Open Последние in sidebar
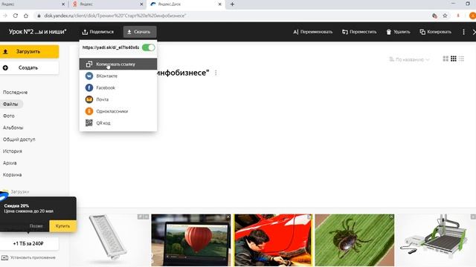The width and height of the screenshot is (476, 267). pos(15,92)
